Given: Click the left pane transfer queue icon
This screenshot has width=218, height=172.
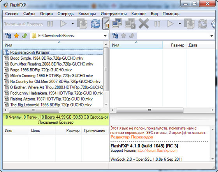Looking at the screenshot, I should [x=82, y=24].
